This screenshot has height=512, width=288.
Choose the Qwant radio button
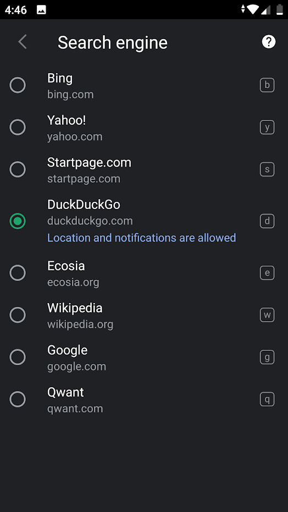pos(18,399)
